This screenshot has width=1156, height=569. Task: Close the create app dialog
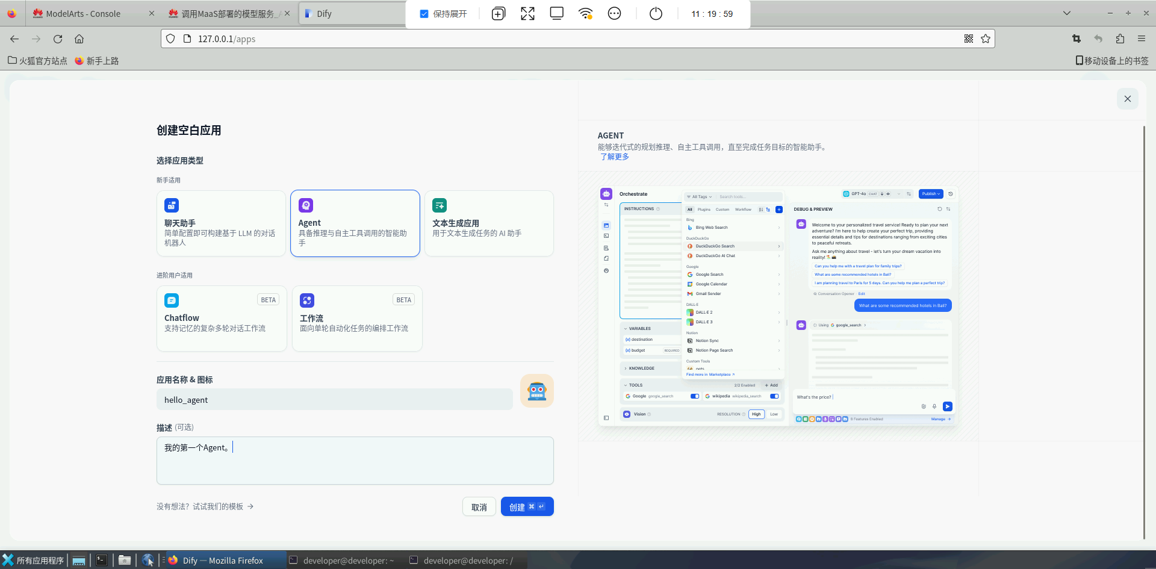[x=1128, y=99]
